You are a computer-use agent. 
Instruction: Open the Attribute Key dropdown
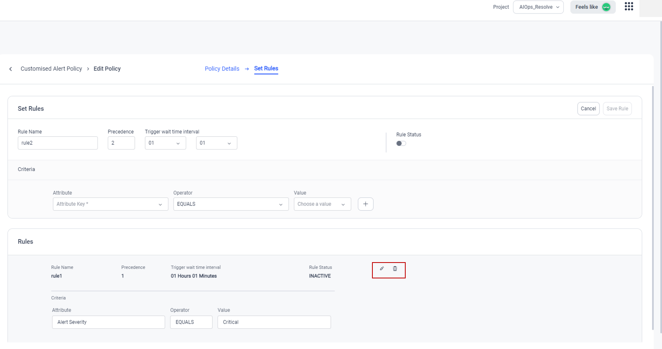click(110, 204)
